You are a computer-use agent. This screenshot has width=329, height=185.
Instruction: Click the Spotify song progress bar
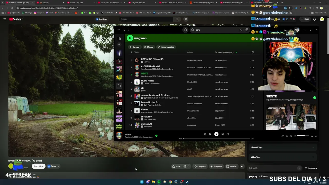click(216, 138)
